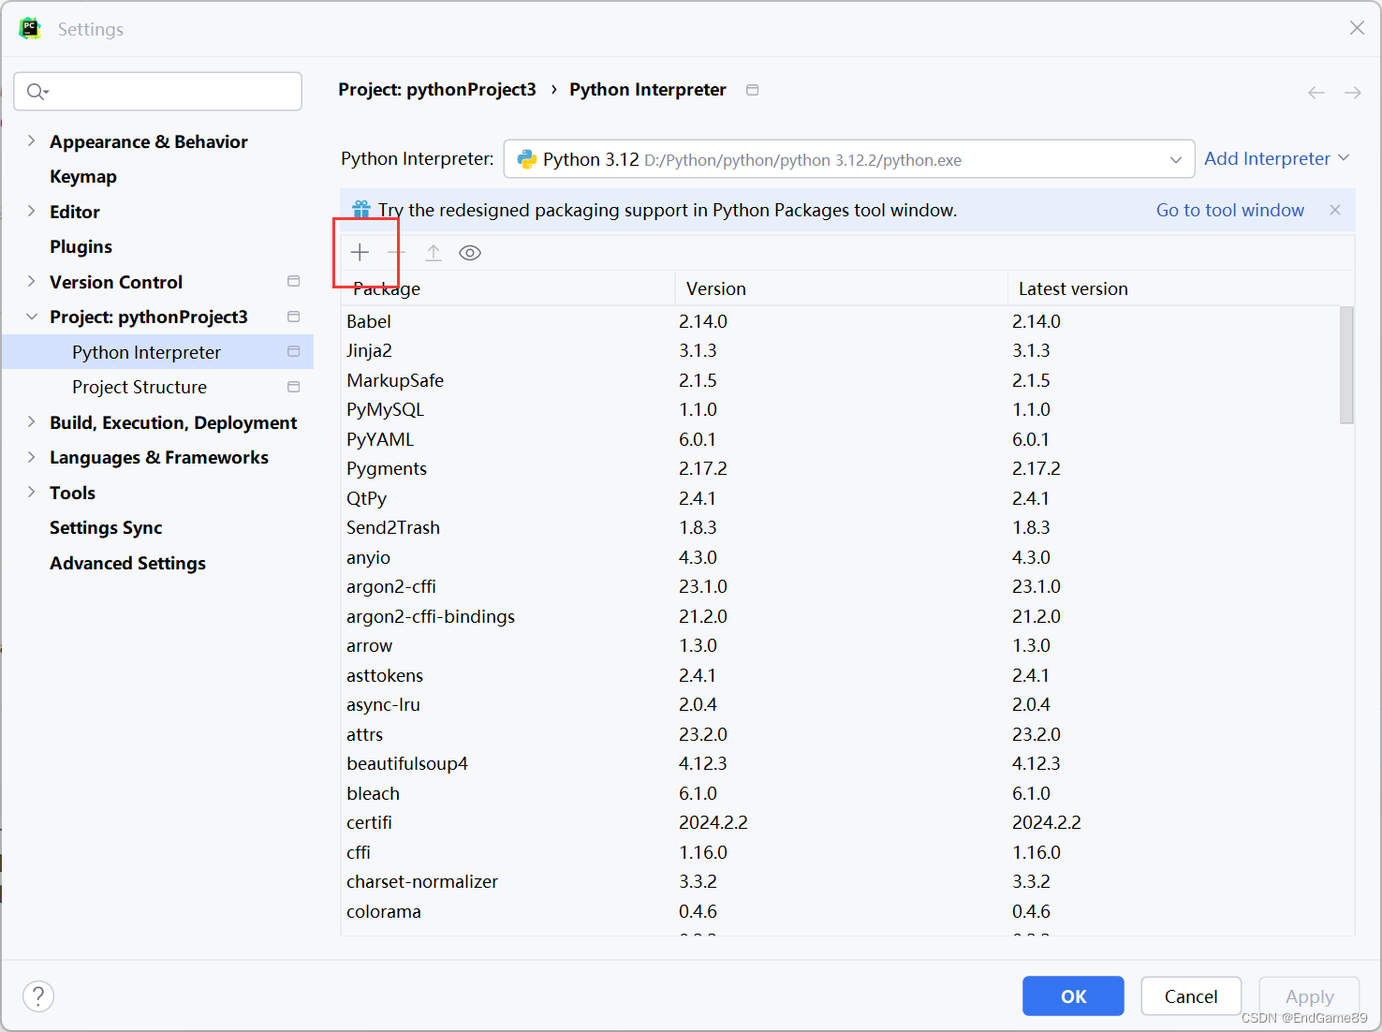Viewport: 1382px width, 1032px height.
Task: Select the arrow package row
Action: tap(840, 645)
